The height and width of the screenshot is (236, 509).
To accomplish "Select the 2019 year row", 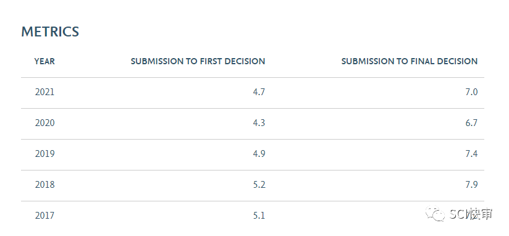I will point(253,154).
